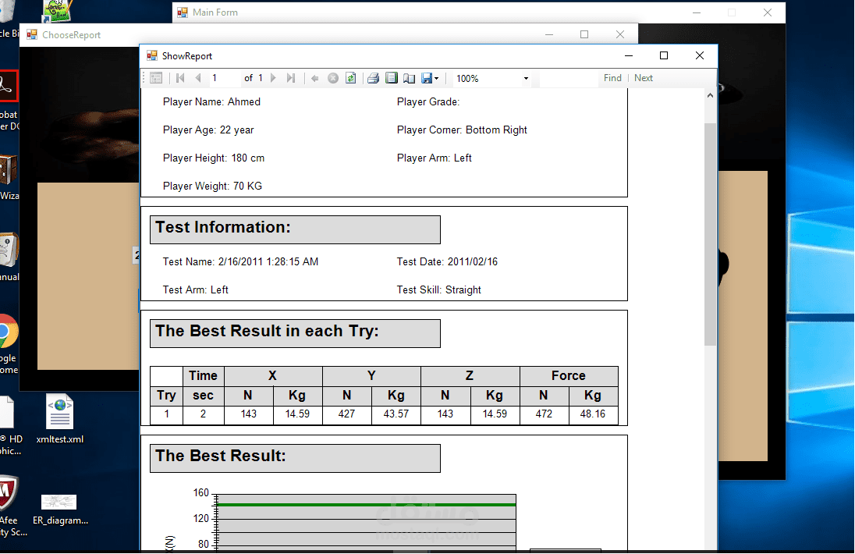The image size is (855, 554).
Task: Click the green line on the chart
Action: point(365,505)
